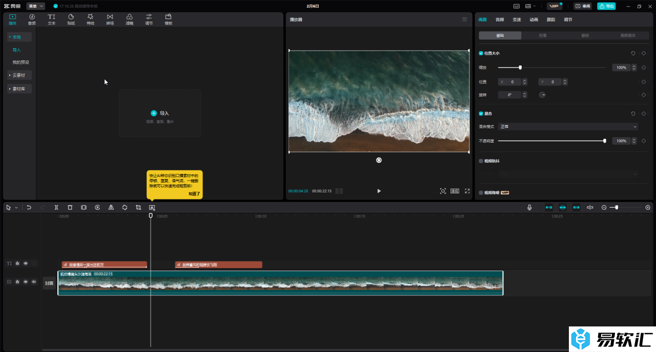The width and height of the screenshot is (656, 352).
Task: Select the 蒙版 mask sub-tab
Action: 585,36
